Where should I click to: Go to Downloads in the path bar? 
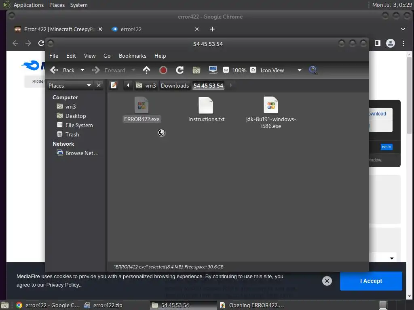click(175, 86)
